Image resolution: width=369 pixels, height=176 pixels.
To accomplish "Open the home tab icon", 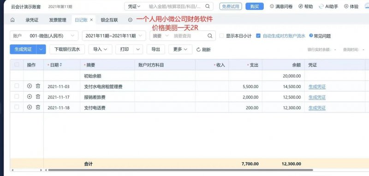I will coord(12,20).
